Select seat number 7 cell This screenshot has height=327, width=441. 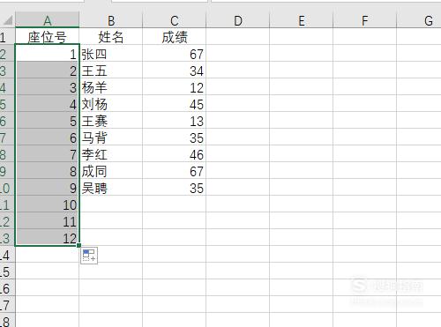click(47, 153)
